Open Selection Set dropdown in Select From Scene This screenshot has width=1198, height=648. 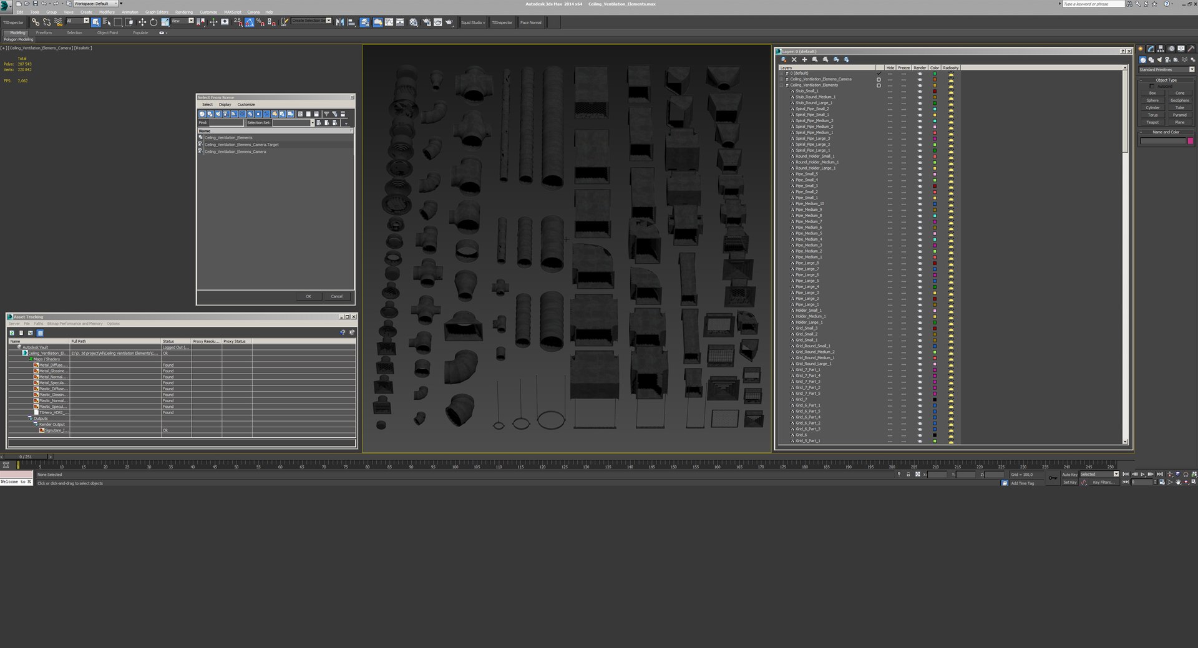click(x=293, y=123)
